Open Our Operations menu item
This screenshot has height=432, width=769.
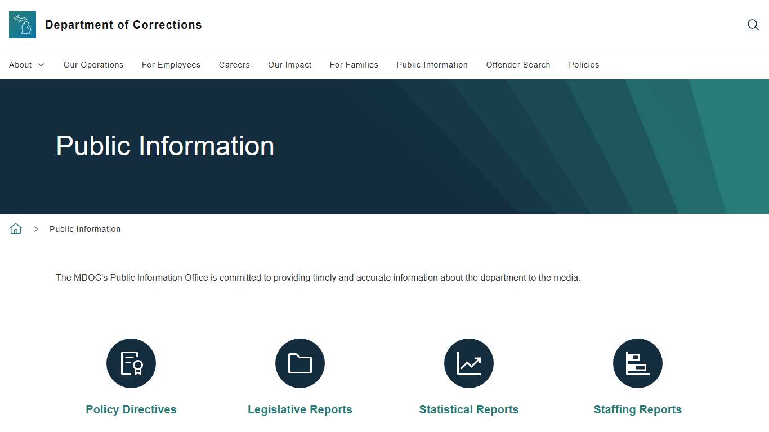(x=93, y=65)
